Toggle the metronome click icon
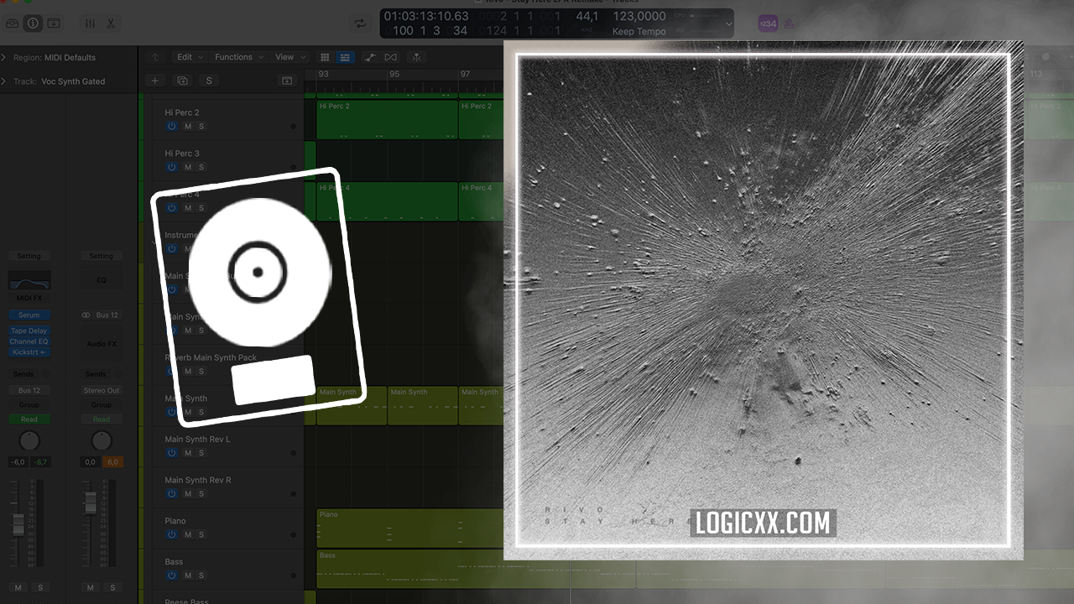Viewport: 1074px width, 604px height. point(789,23)
